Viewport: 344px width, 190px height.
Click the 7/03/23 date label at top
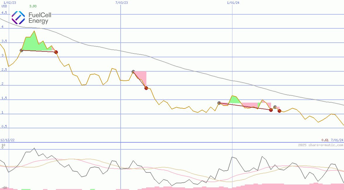pyautogui.click(x=122, y=3)
